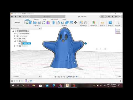Select the Combine tool
The image size is (133, 100).
pyautogui.click(x=67, y=22)
